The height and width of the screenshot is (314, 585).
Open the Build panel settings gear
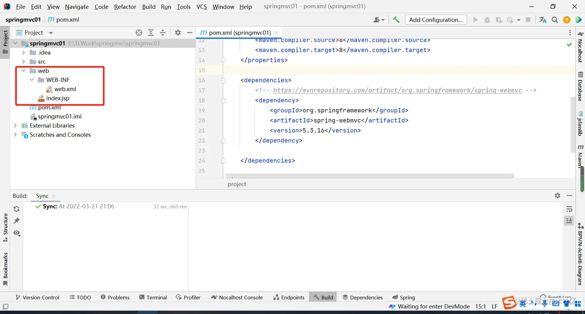point(557,196)
